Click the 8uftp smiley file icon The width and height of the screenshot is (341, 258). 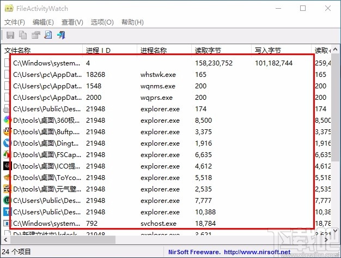coord(7,131)
